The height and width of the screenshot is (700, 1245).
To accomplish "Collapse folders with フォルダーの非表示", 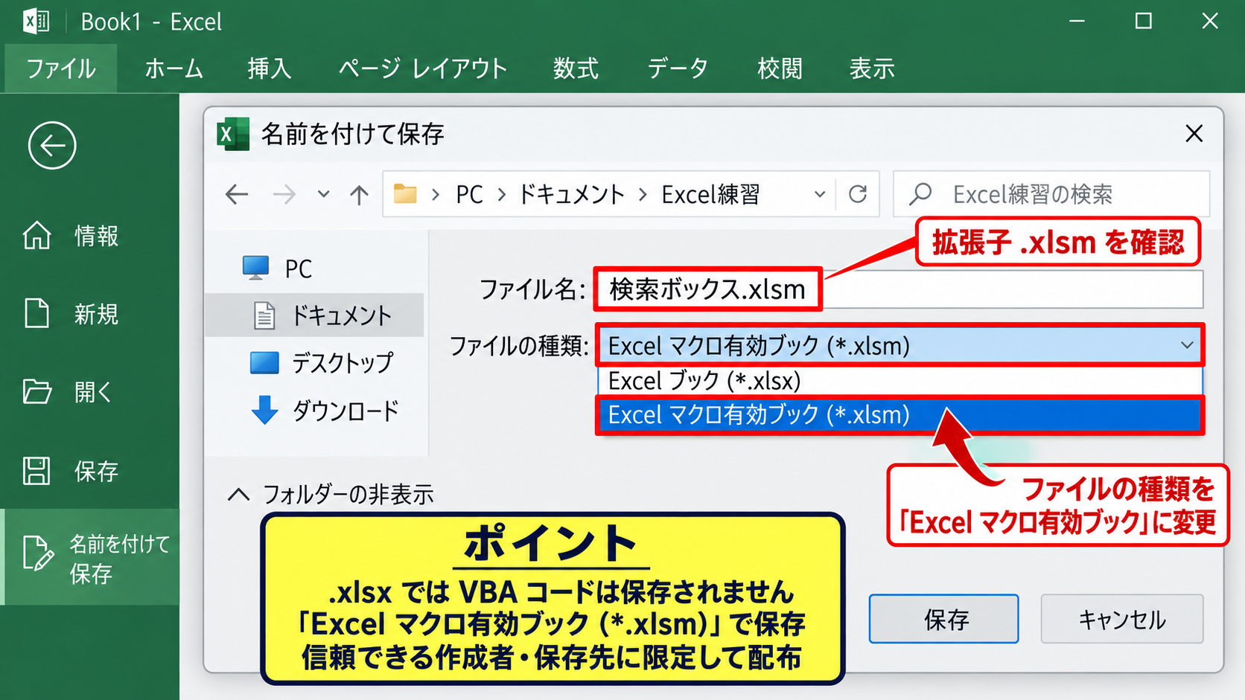I will 331,494.
